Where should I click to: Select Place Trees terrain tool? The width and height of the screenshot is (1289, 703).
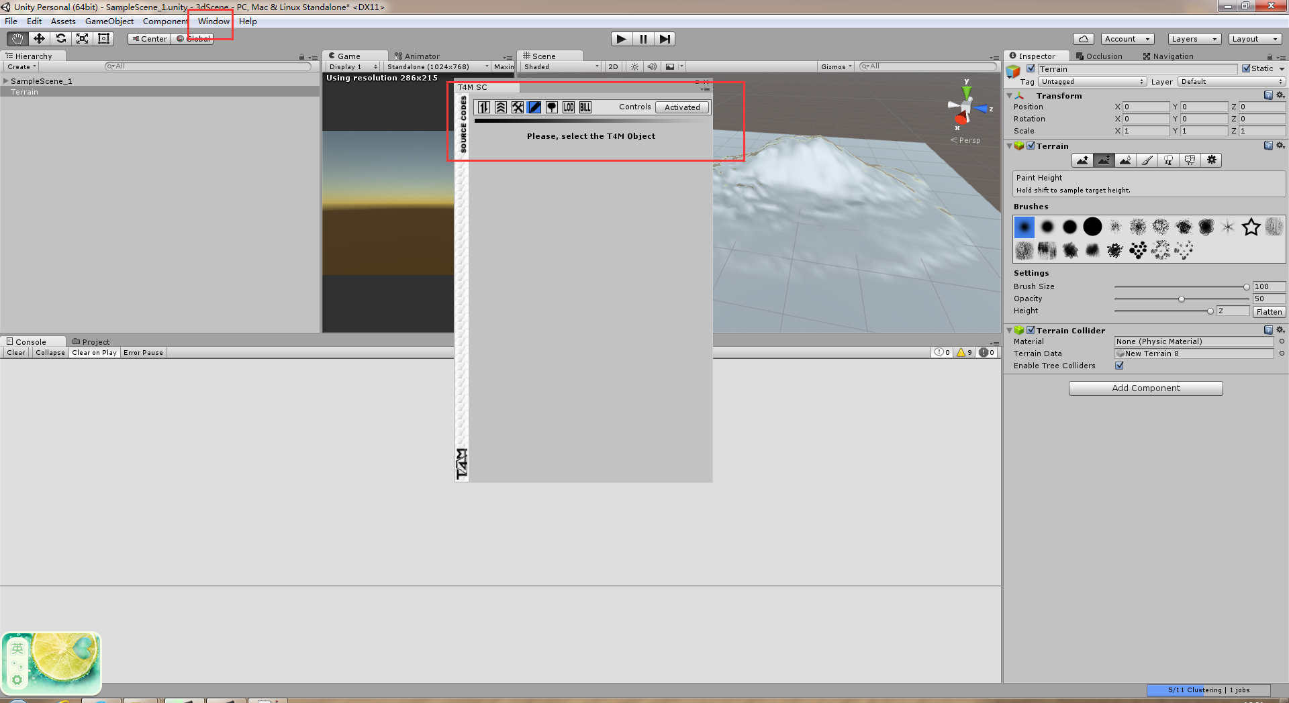[1168, 160]
